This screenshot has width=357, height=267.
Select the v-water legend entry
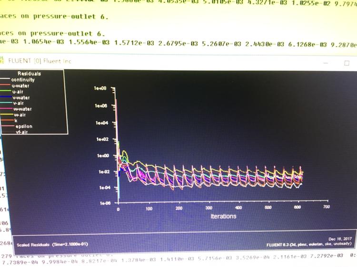pos(21,98)
